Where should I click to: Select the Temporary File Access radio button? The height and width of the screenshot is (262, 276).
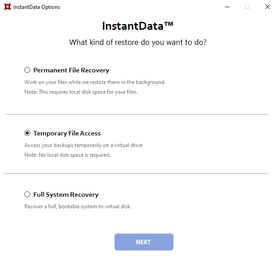point(27,133)
